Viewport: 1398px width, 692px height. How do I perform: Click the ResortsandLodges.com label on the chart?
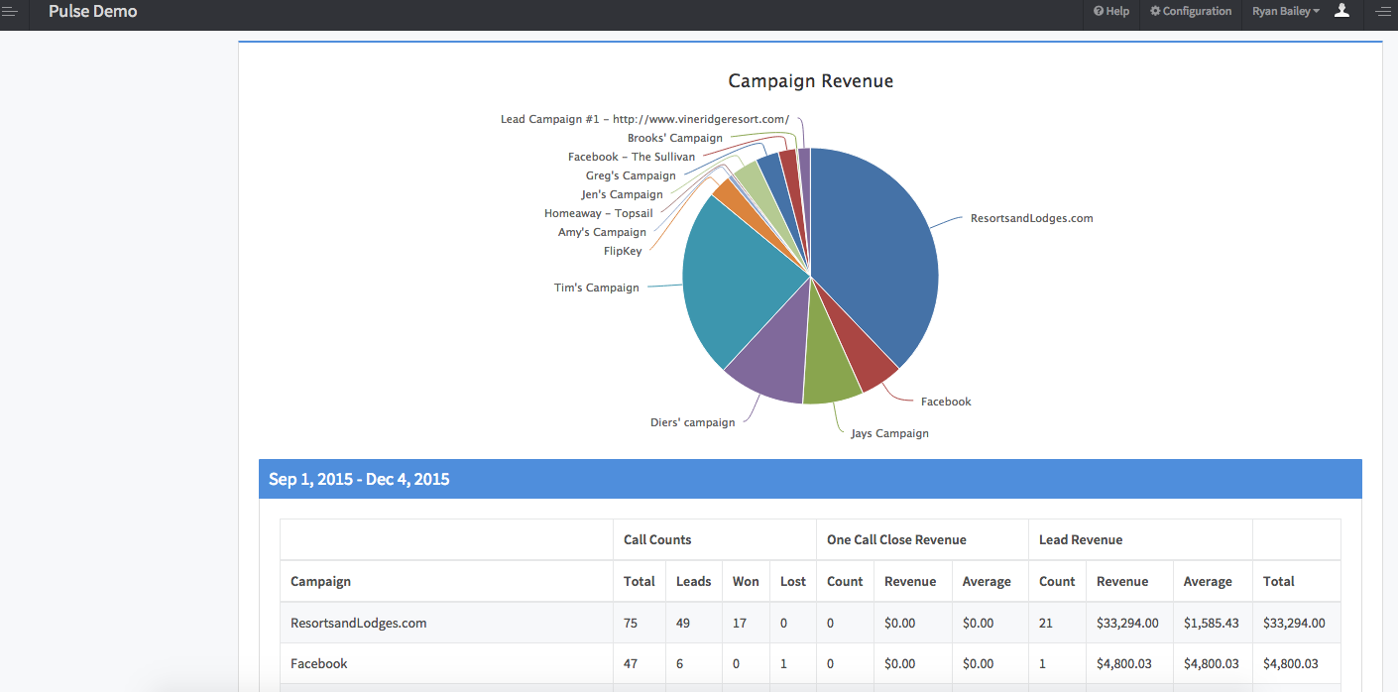(x=1031, y=217)
